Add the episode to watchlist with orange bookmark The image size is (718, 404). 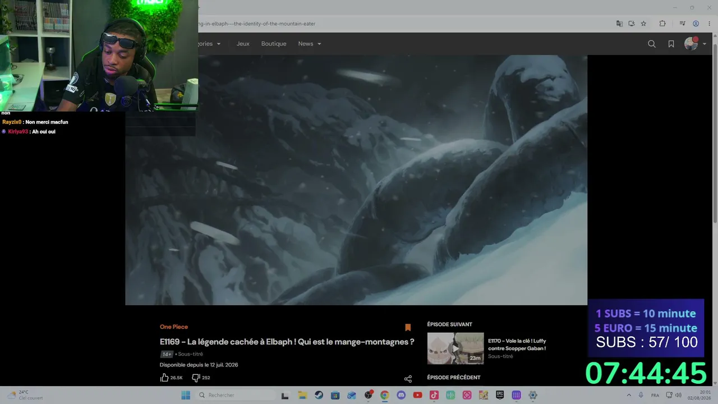tap(408, 327)
